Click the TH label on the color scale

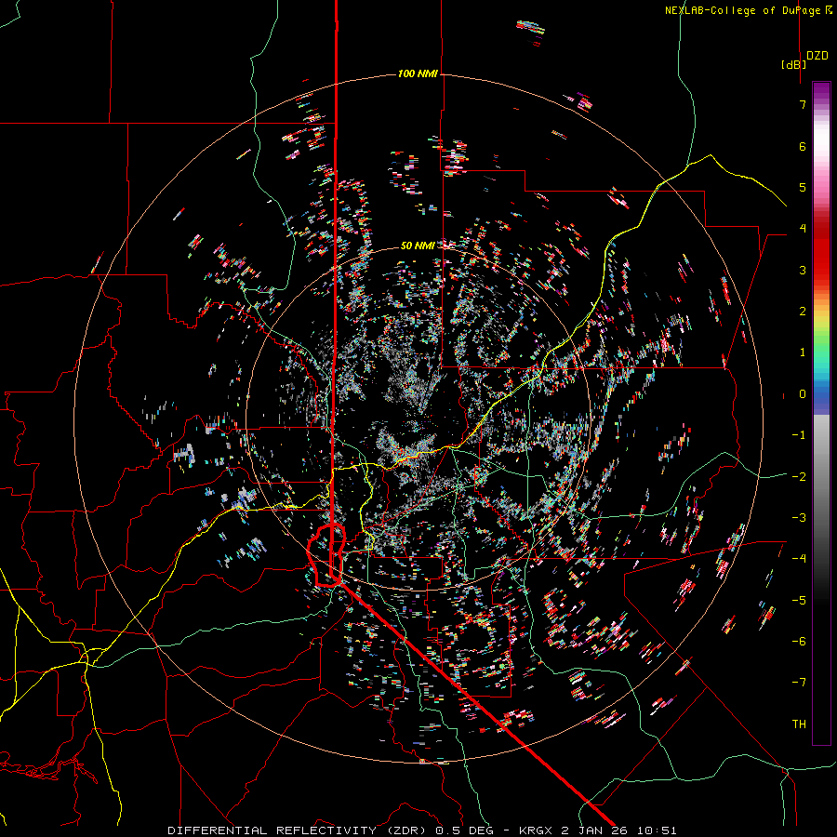799,724
